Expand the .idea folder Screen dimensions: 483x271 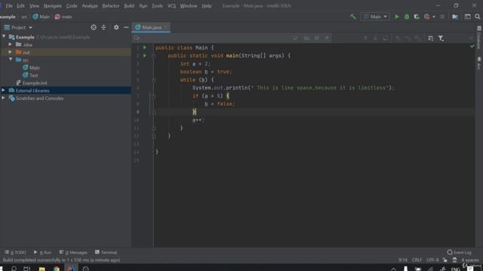(10, 44)
